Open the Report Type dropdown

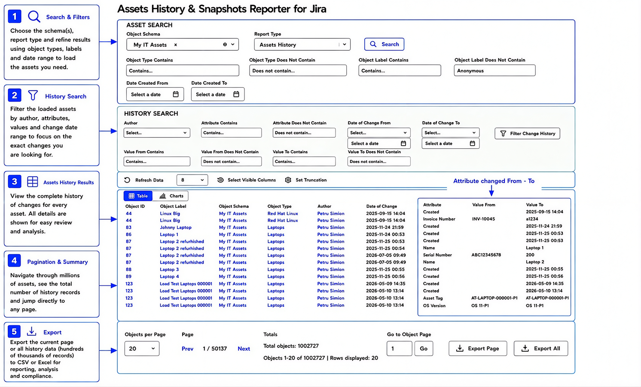tap(302, 45)
